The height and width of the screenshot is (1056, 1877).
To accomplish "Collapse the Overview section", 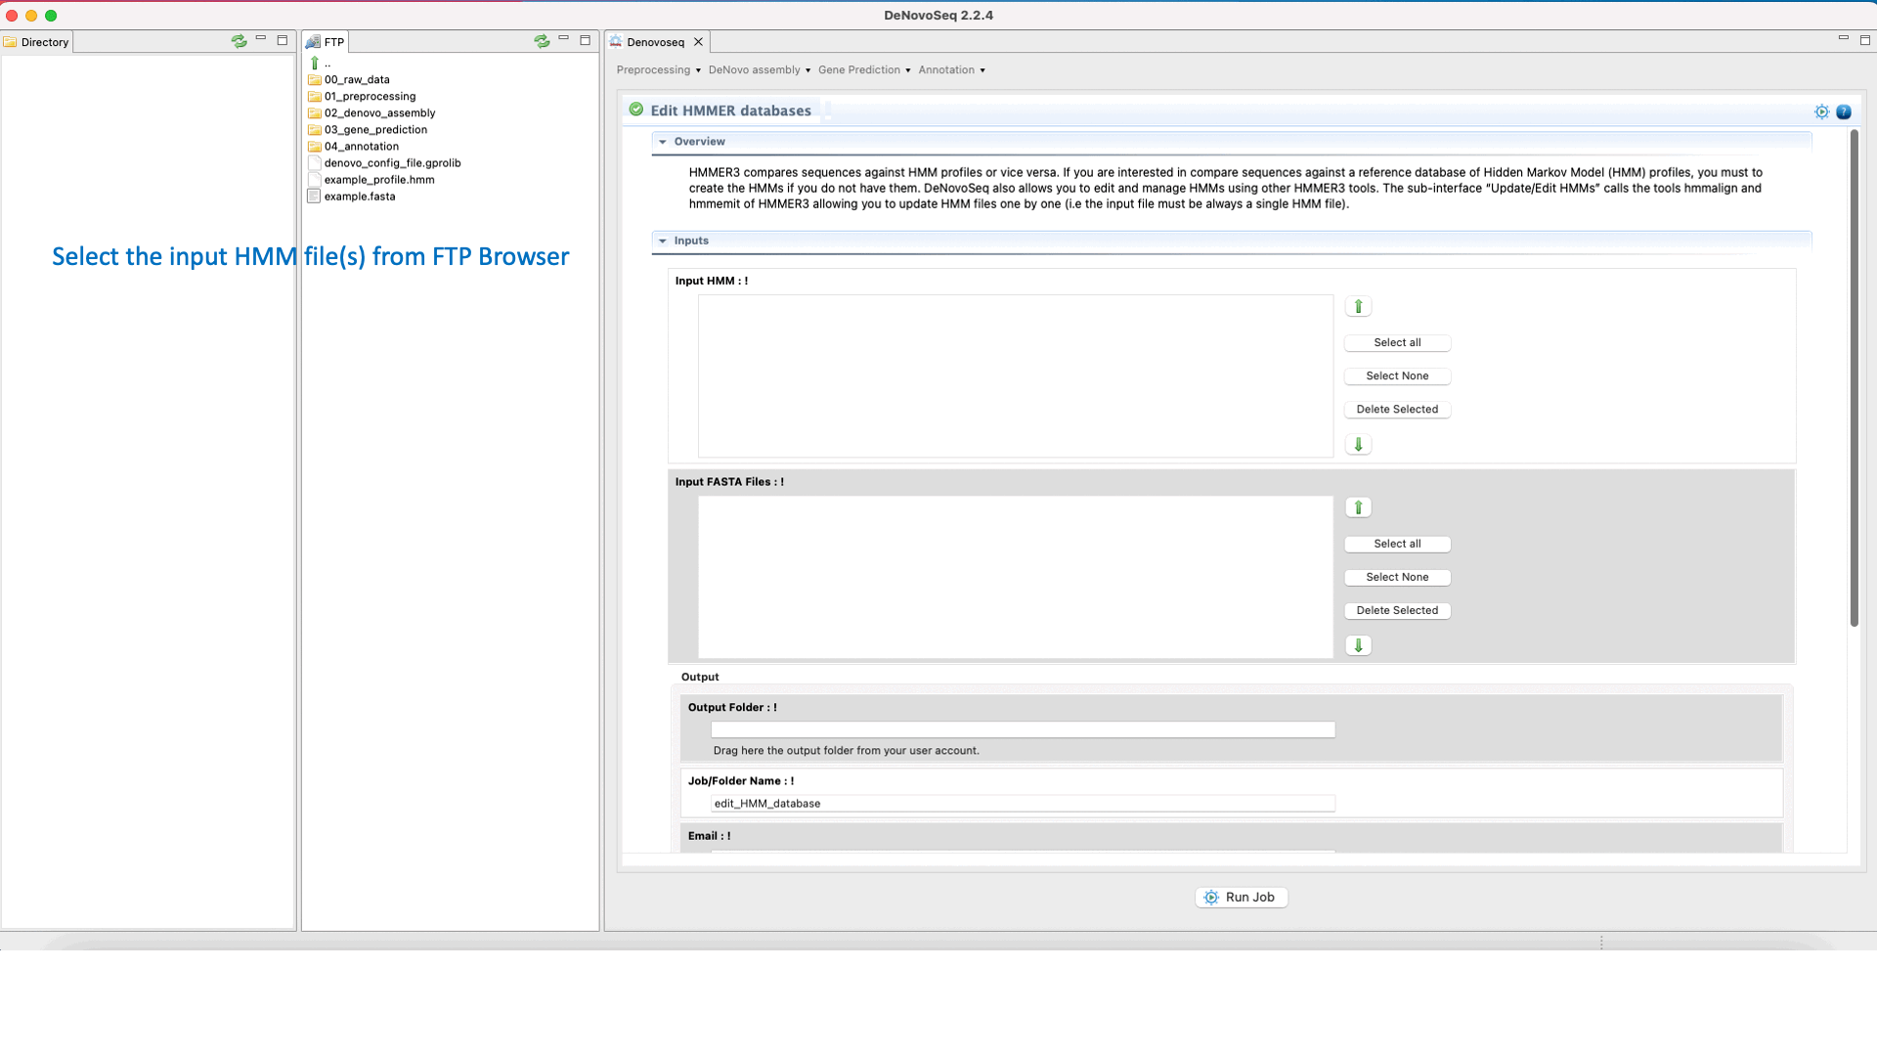I will pyautogui.click(x=663, y=142).
